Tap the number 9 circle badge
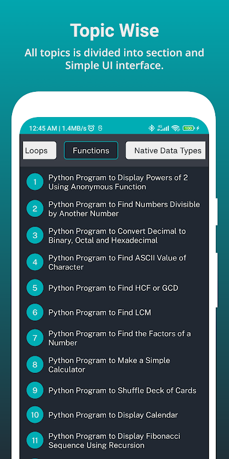The height and width of the screenshot is (459, 229). (x=35, y=391)
